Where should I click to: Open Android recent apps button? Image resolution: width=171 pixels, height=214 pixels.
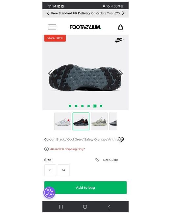coord(61,207)
